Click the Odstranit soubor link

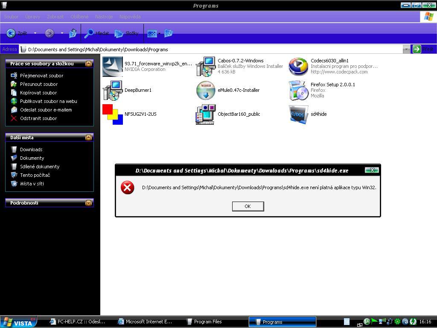coord(38,118)
